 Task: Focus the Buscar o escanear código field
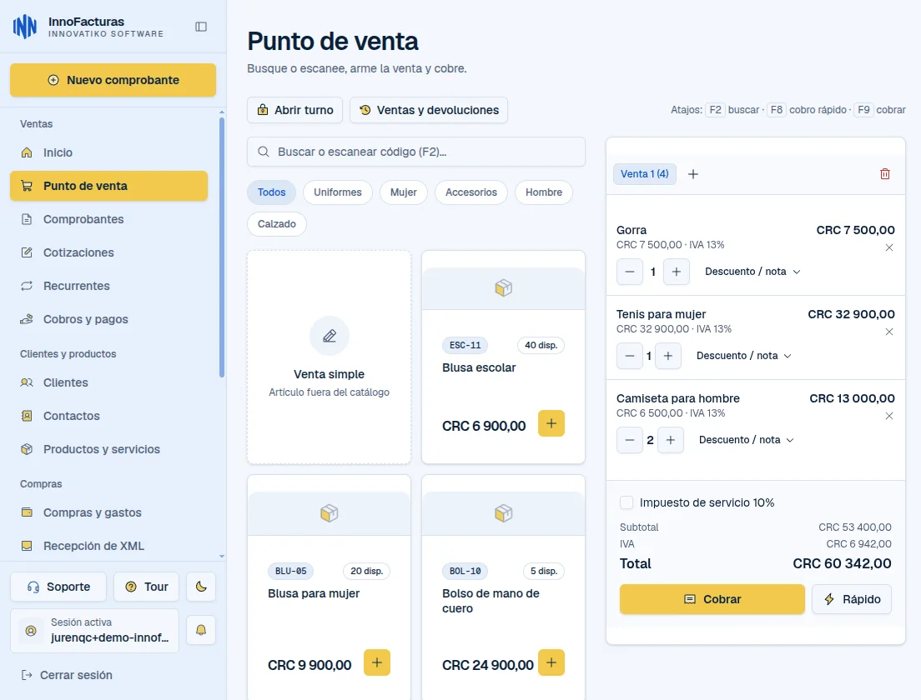point(416,152)
